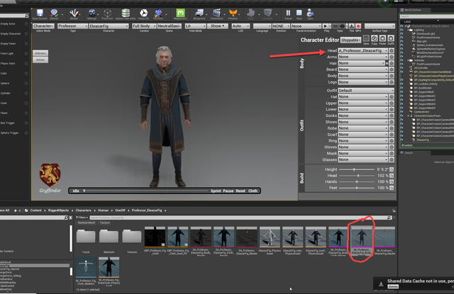Click the TGA download capture icon
This screenshot has height=294, width=454.
tap(352, 26)
